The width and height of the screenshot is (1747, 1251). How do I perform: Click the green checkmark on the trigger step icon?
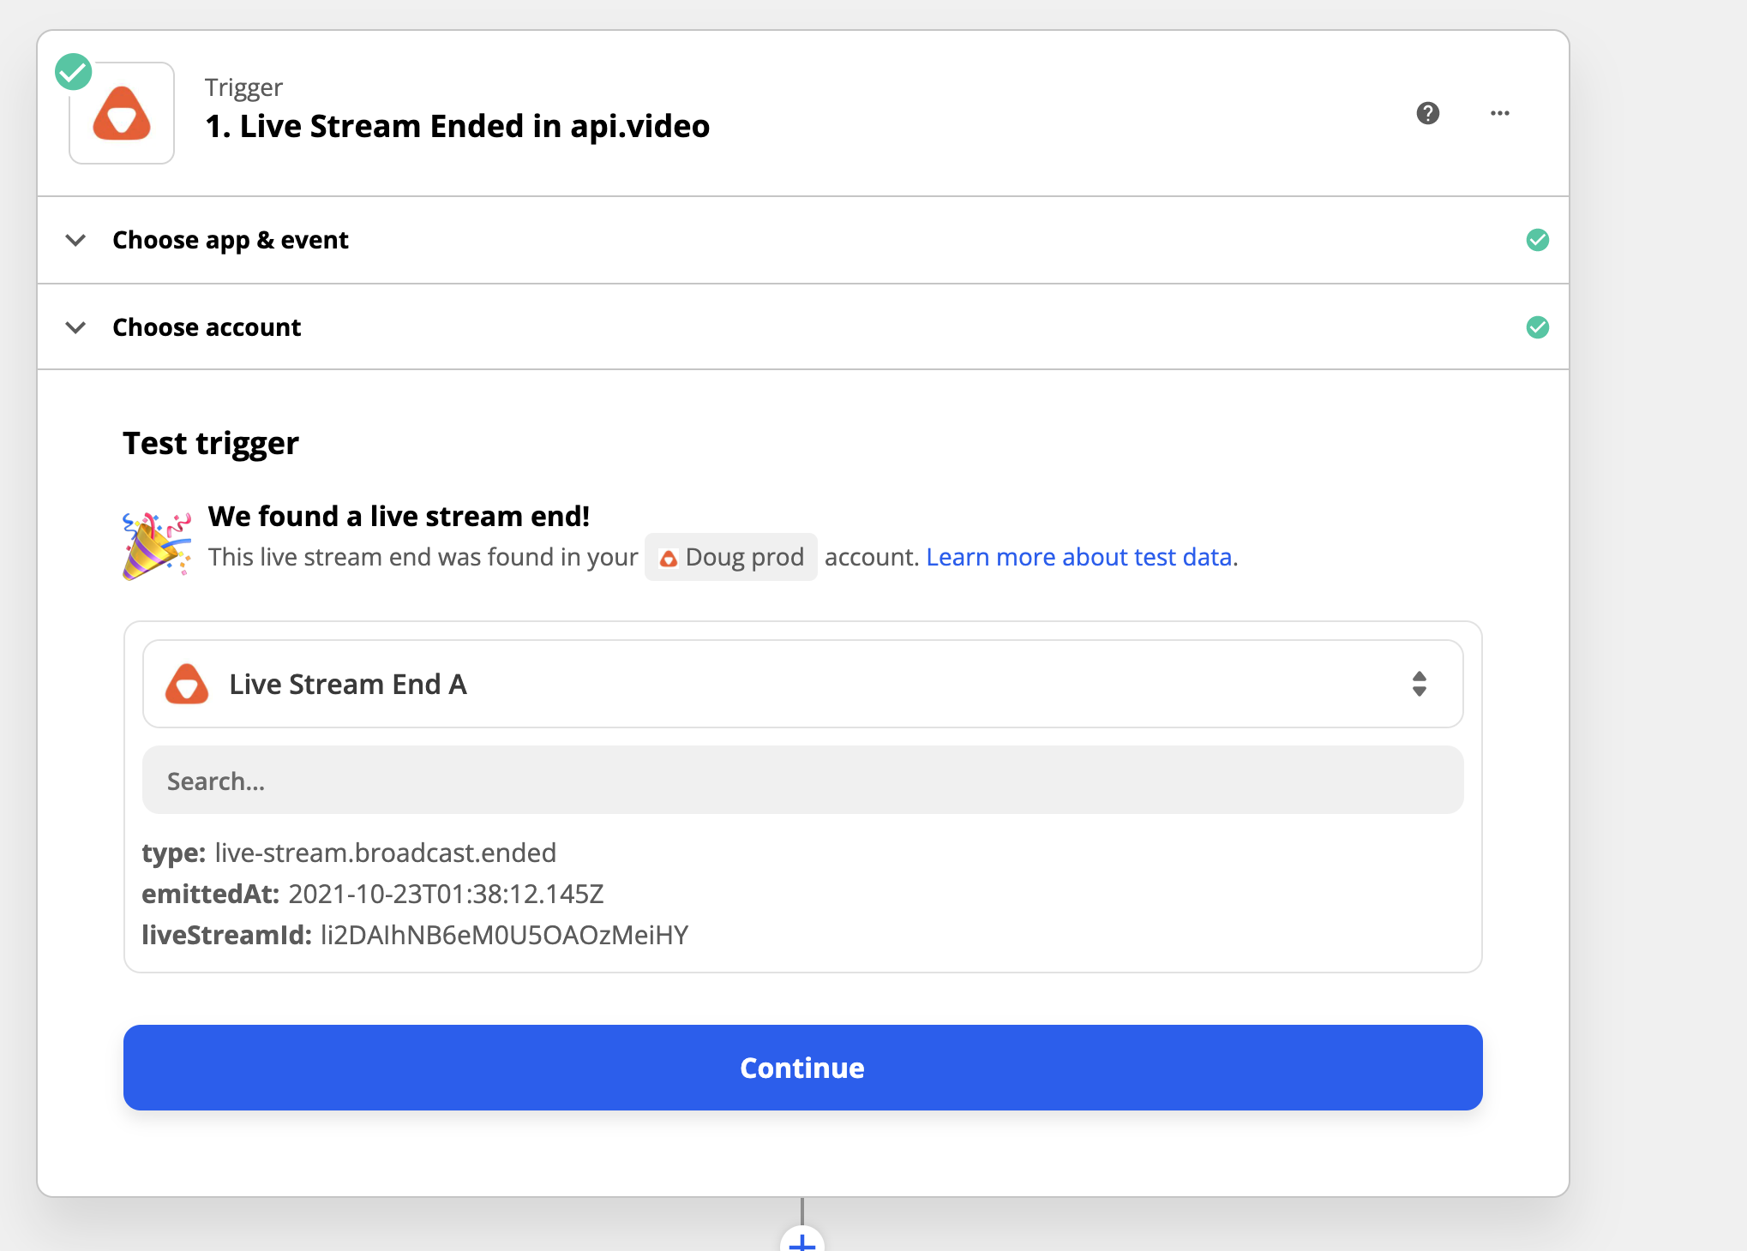pos(73,71)
